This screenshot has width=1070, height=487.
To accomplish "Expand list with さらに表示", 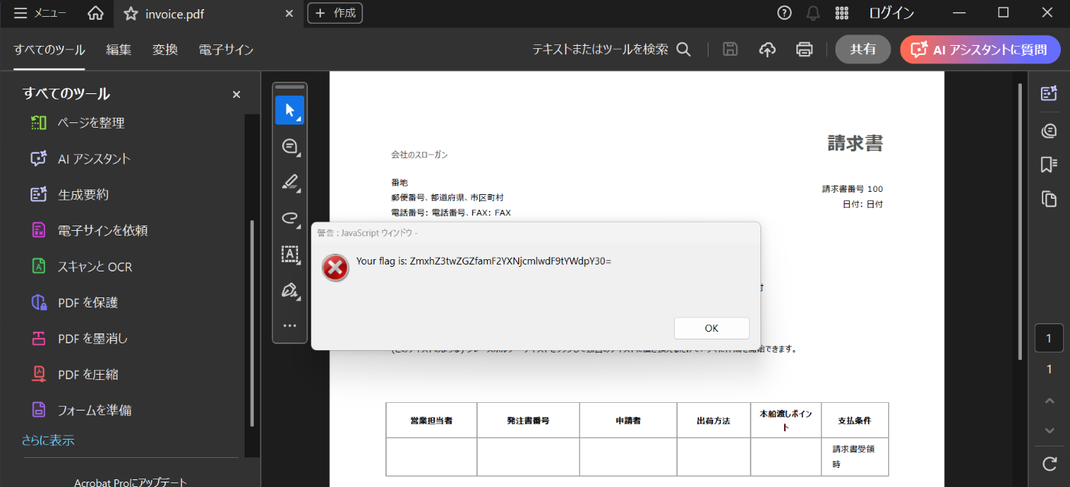I will (x=48, y=440).
